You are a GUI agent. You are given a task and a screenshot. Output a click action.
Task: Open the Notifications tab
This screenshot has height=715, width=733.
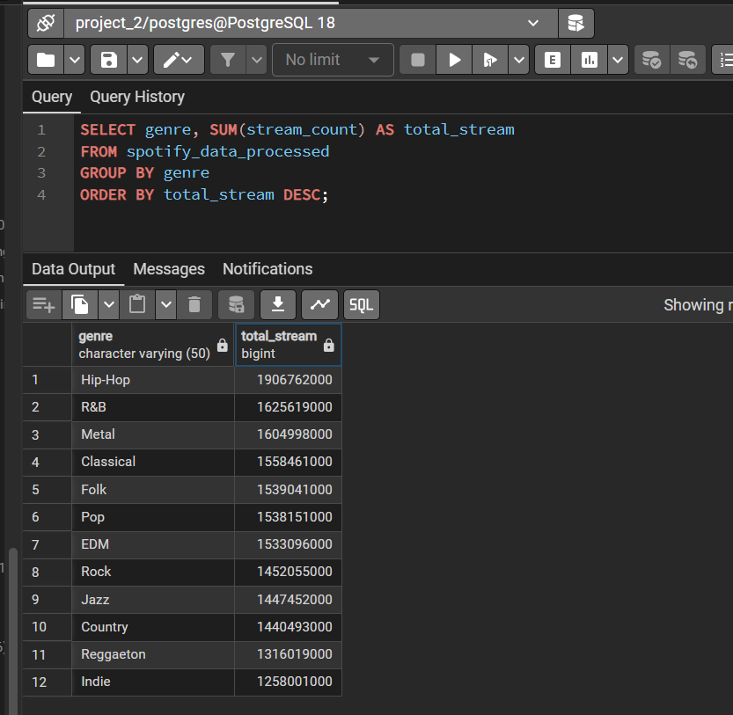tap(268, 269)
